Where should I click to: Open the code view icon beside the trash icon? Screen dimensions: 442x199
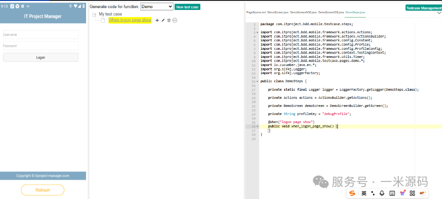[x=175, y=20]
